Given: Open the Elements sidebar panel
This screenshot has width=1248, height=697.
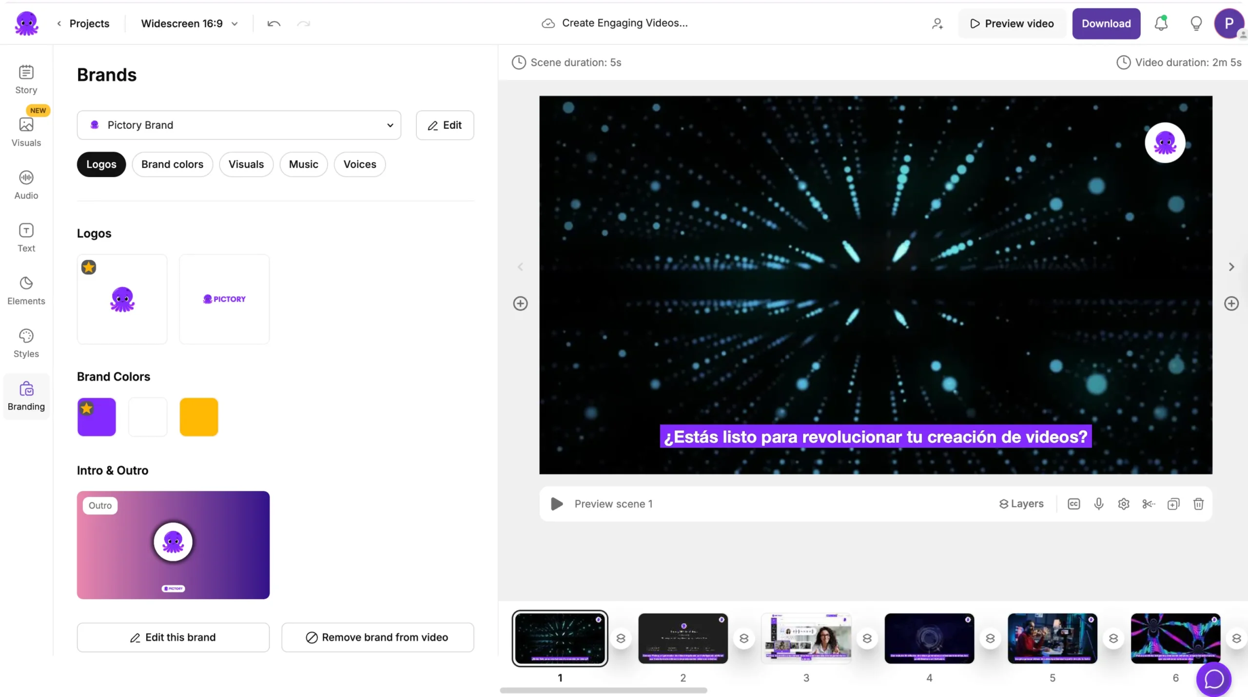Looking at the screenshot, I should pyautogui.click(x=26, y=290).
